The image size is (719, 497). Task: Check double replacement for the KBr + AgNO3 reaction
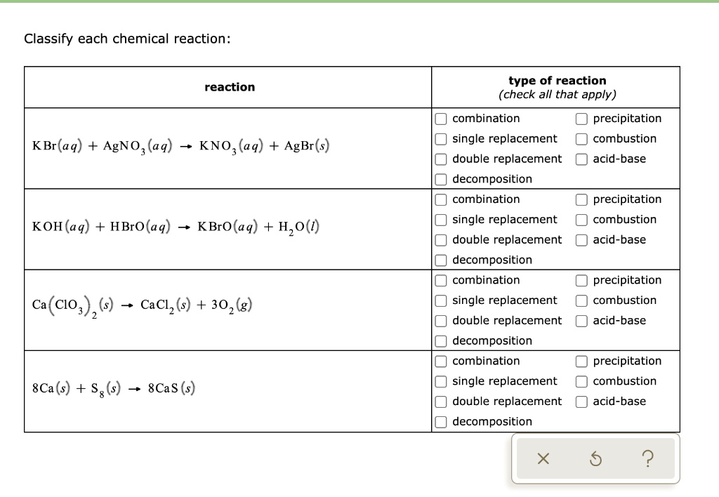click(441, 159)
